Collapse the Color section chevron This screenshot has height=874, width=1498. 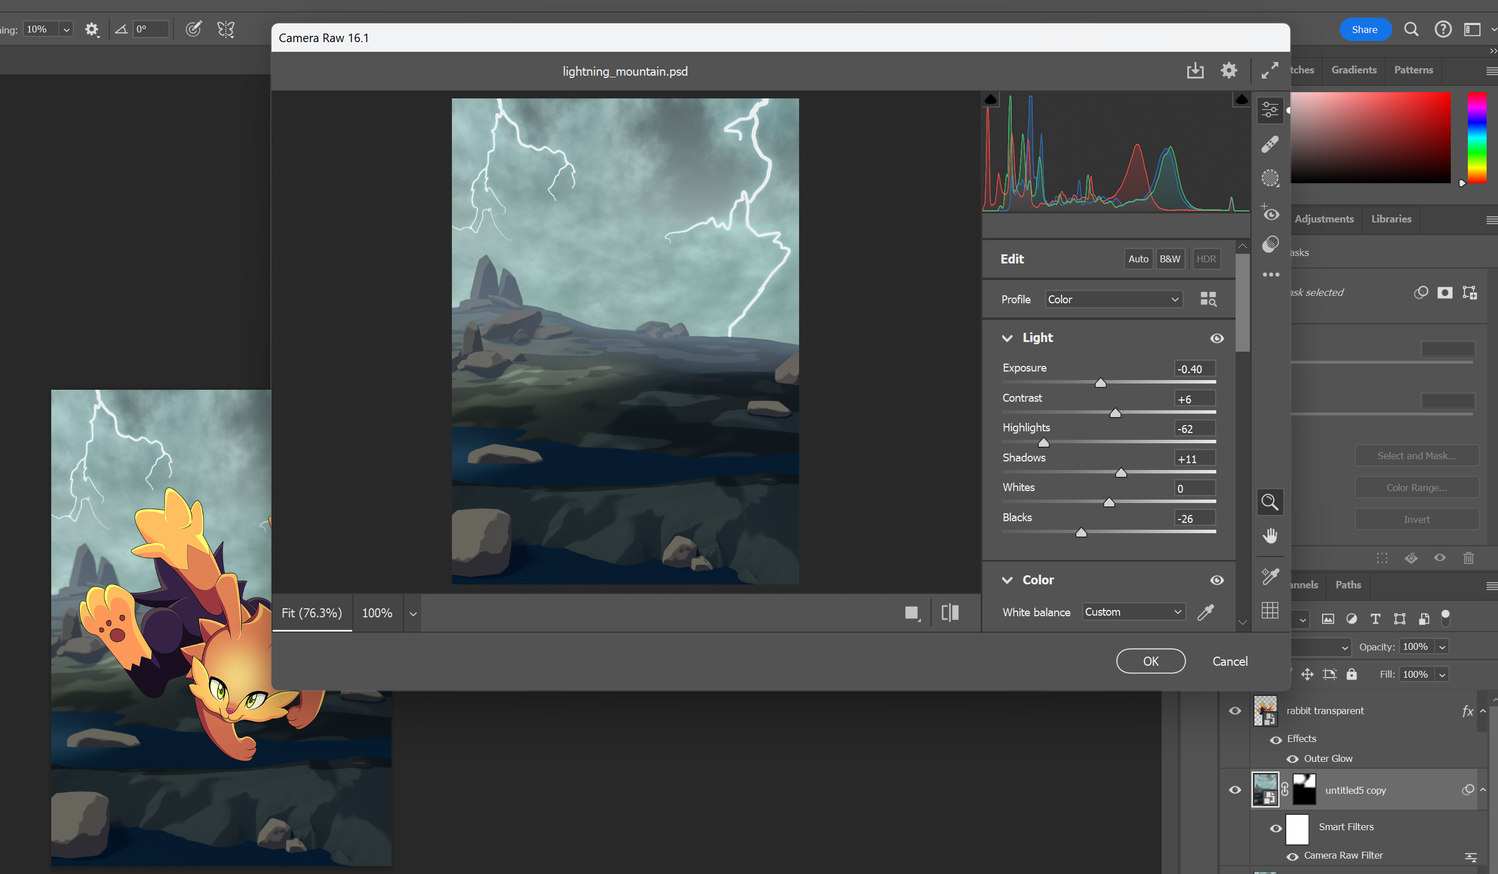coord(1006,580)
